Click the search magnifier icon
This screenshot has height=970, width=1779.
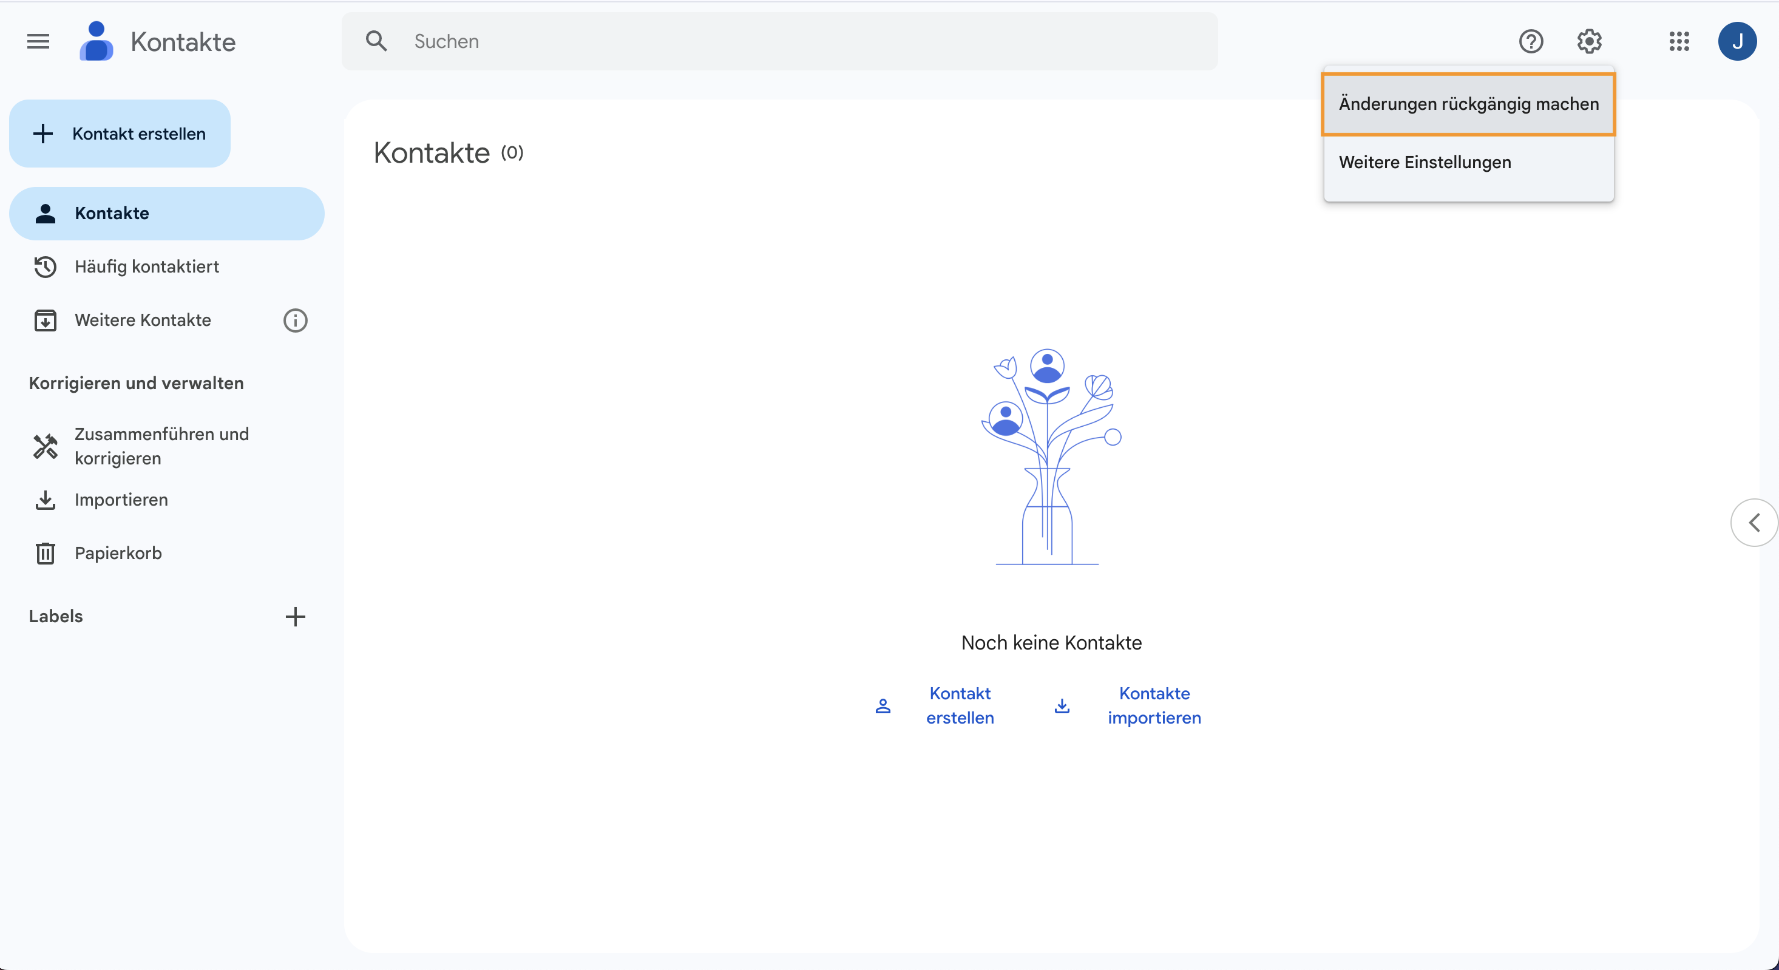[x=376, y=41]
